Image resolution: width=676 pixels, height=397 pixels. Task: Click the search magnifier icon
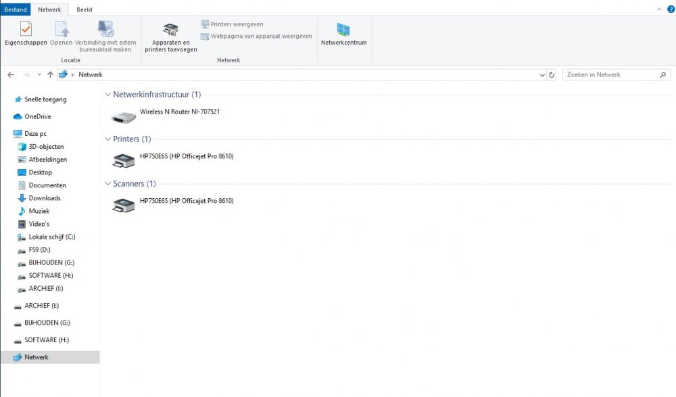click(662, 74)
